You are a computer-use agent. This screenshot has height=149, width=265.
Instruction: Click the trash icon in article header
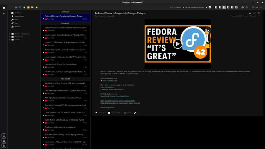pyautogui.click(x=259, y=13)
